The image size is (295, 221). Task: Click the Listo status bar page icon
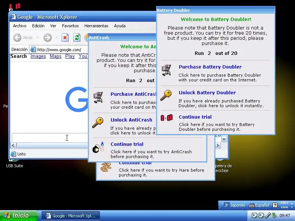[13, 154]
